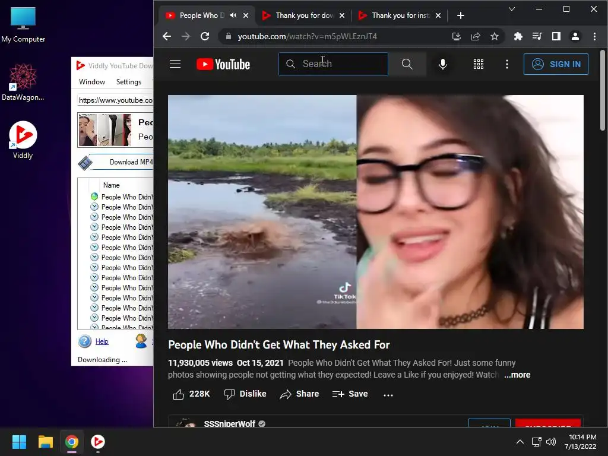Open YouTube apps grid icon
Screen dimensions: 608x456
479,64
